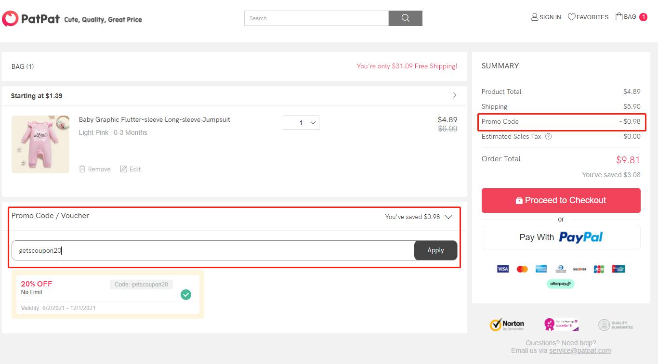The width and height of the screenshot is (658, 364).
Task: Click the Remove trash icon
Action: point(82,169)
